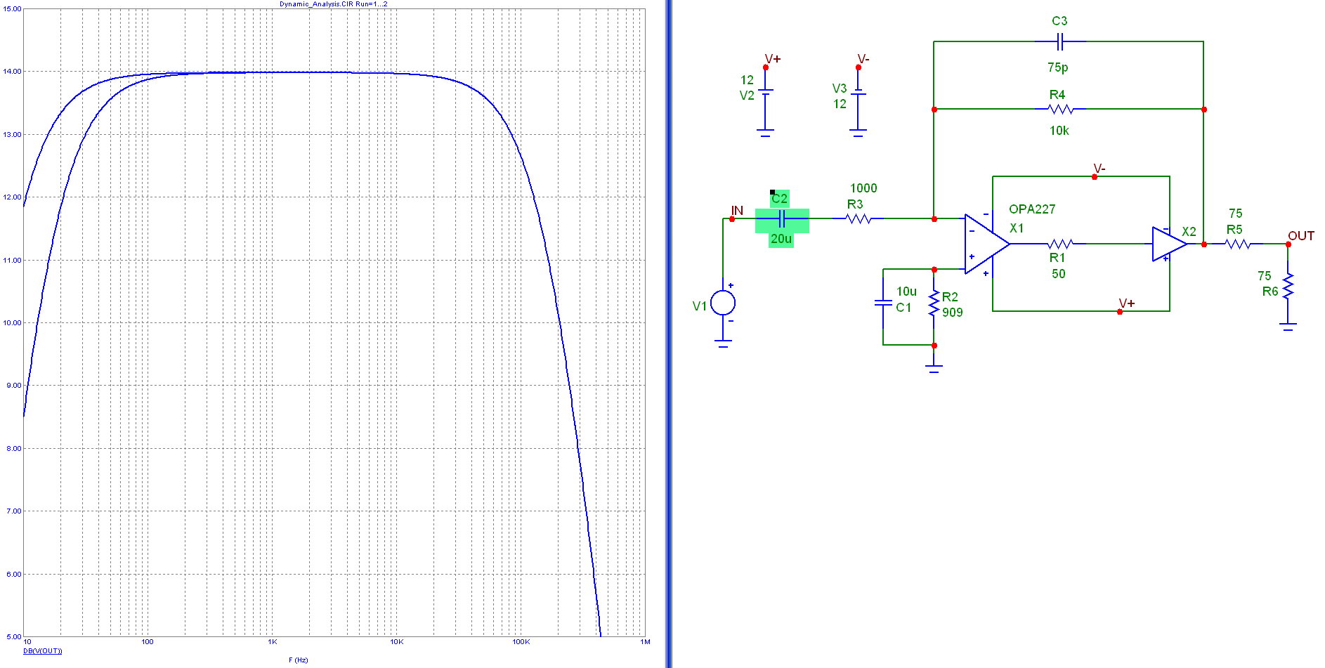
Task: Select the R5 output resistor symbol
Action: 1237,244
